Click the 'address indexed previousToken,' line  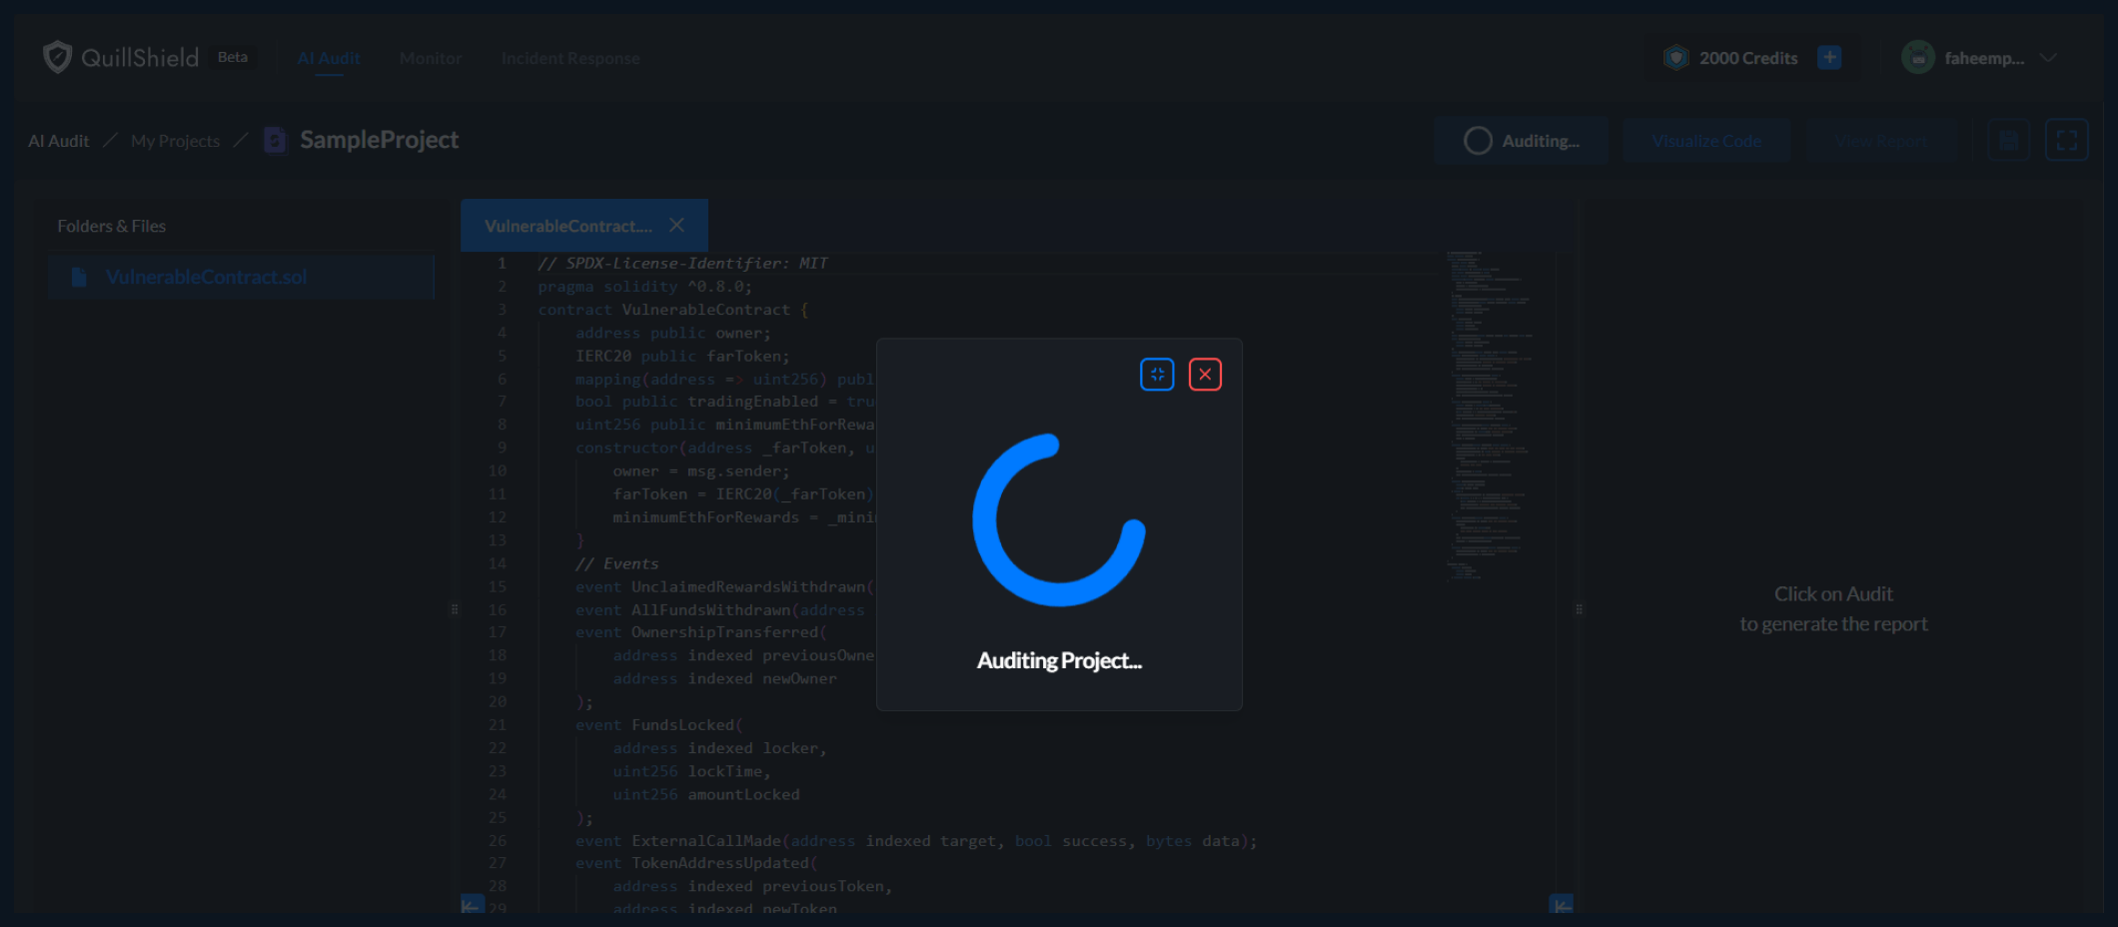(752, 886)
